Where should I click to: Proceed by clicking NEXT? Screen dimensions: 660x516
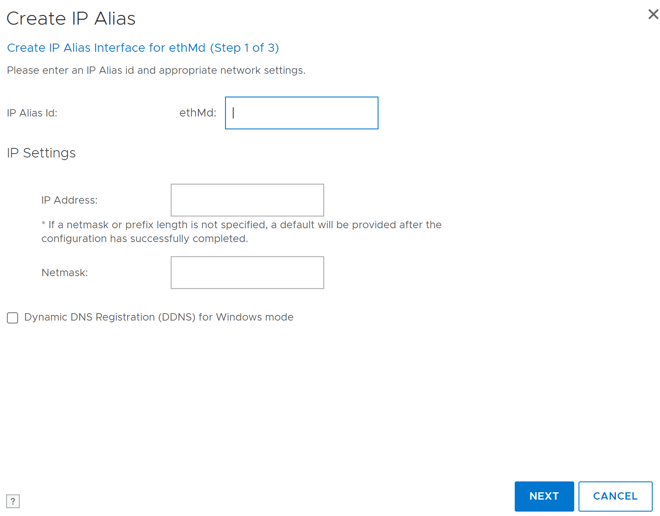[544, 496]
